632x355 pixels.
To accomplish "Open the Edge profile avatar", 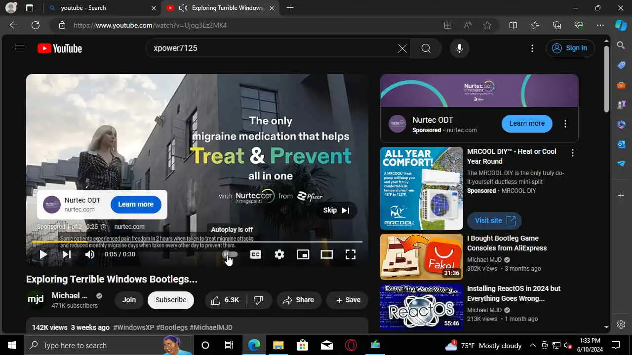I will pyautogui.click(x=11, y=8).
